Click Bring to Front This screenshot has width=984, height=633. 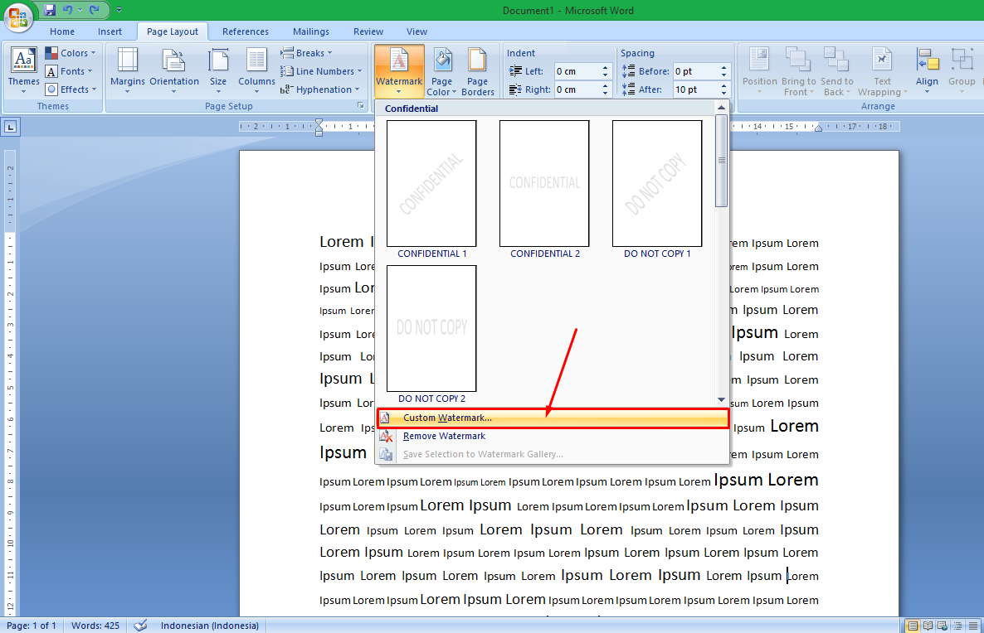(798, 71)
